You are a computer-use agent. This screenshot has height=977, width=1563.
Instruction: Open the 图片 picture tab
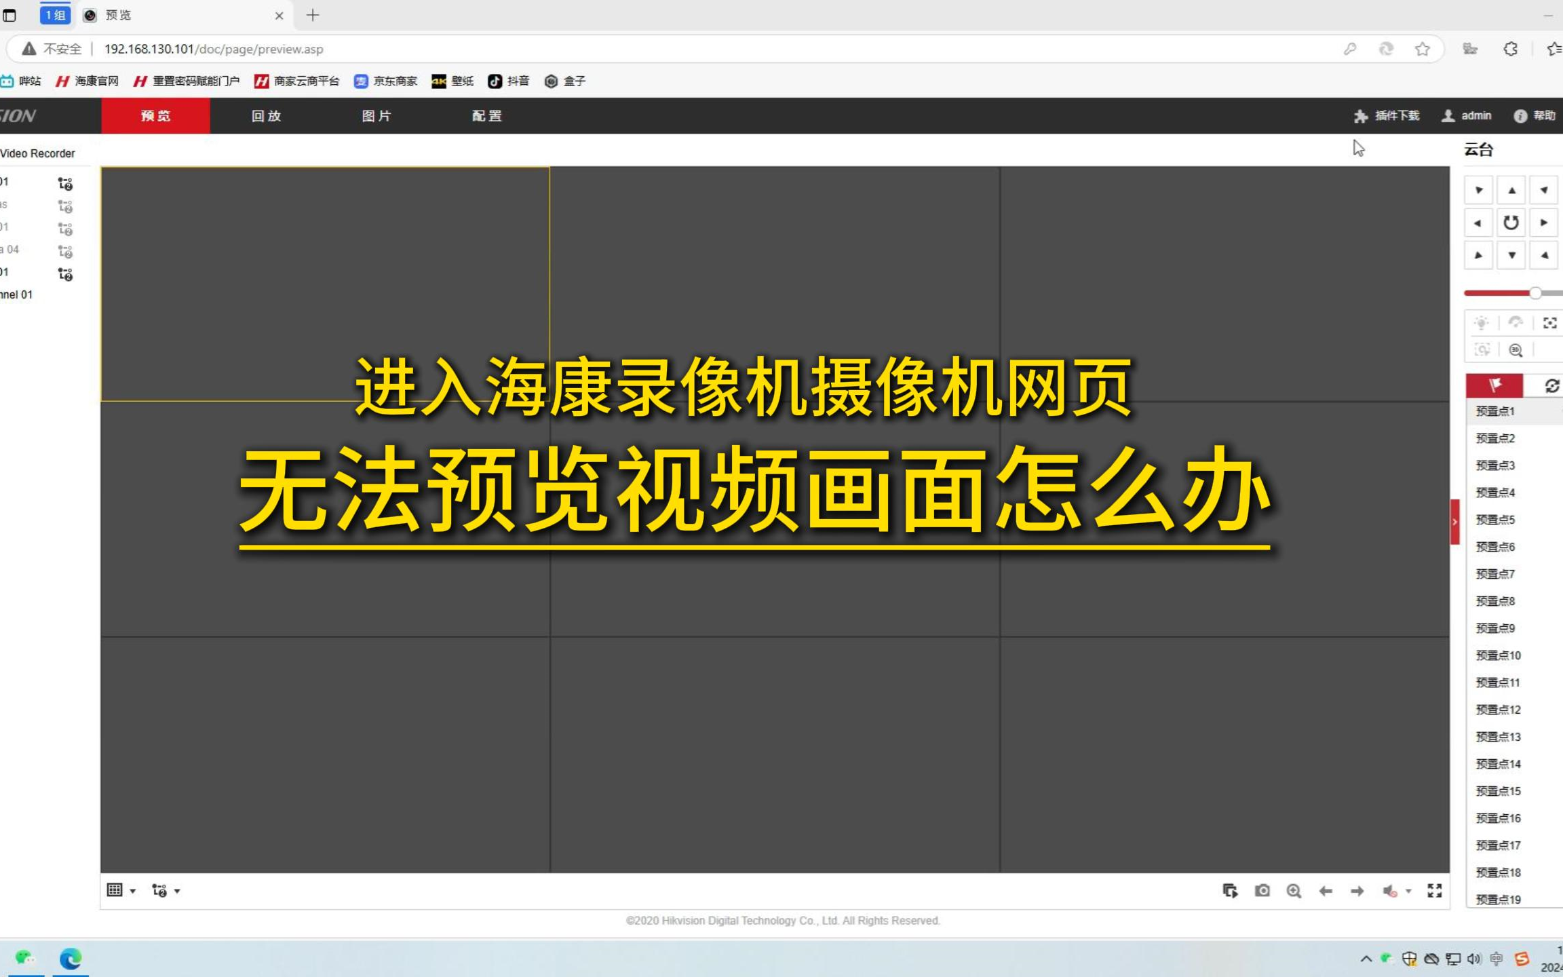(377, 116)
